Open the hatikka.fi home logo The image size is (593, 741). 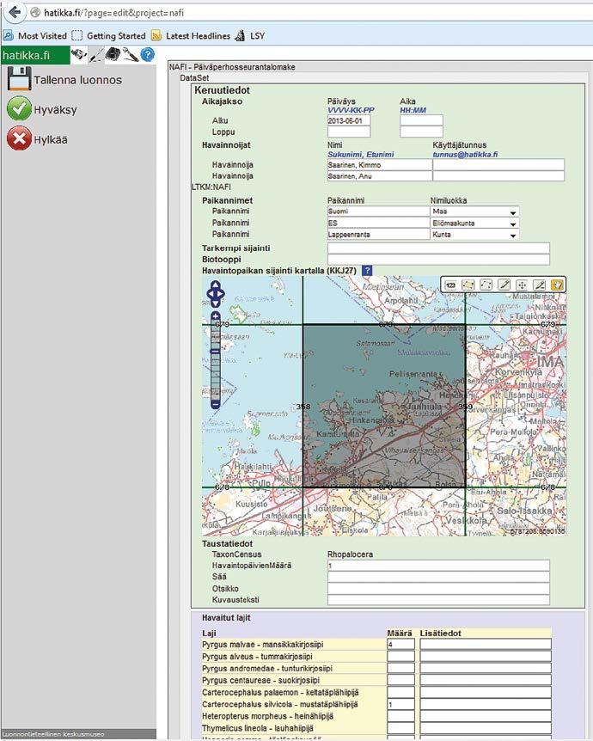pos(35,55)
